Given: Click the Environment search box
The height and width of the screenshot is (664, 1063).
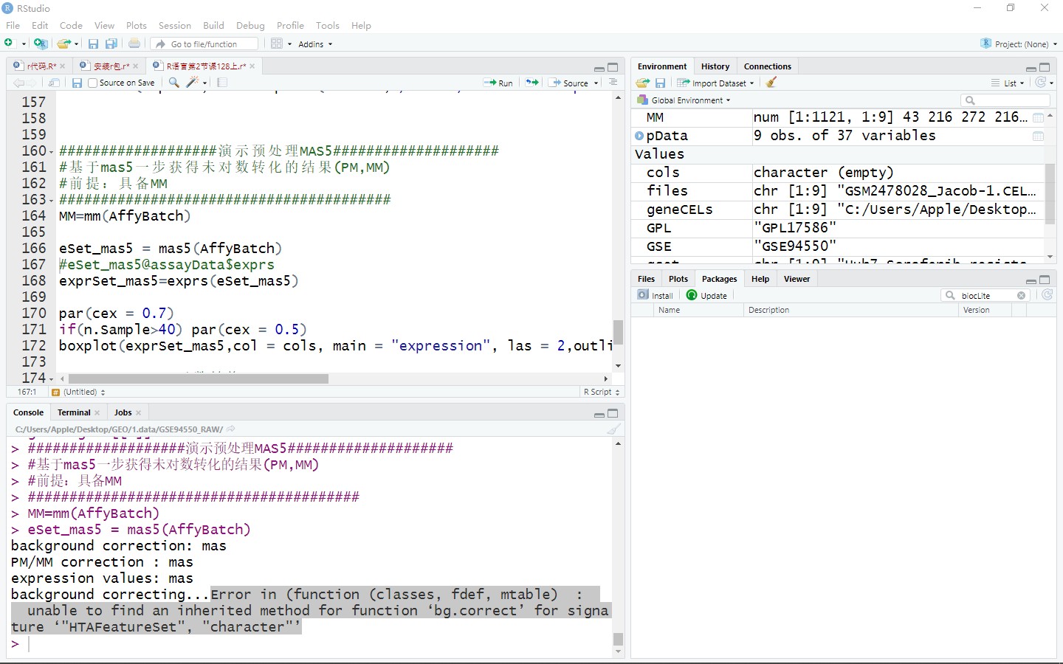Looking at the screenshot, I should (1005, 100).
